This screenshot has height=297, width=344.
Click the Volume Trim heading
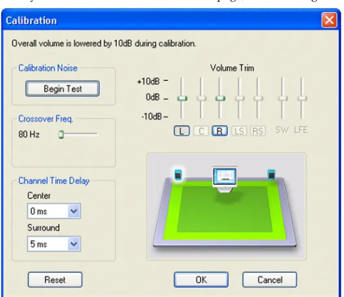pos(232,68)
